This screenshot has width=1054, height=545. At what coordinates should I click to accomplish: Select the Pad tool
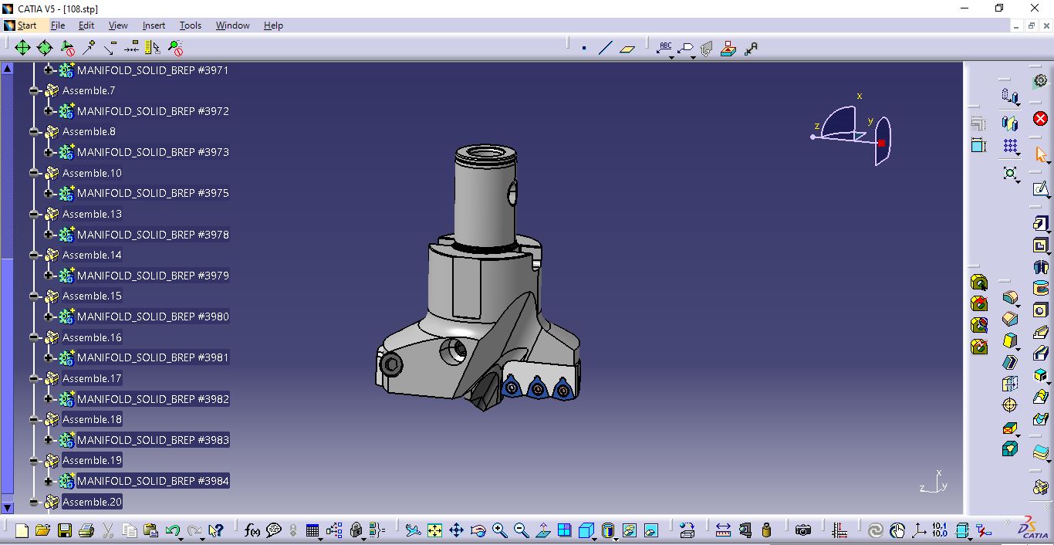point(1040,224)
